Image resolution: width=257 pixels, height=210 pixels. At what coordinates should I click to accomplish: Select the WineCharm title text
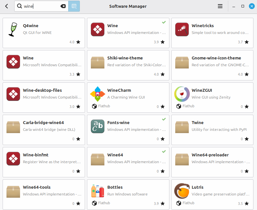click(119, 90)
